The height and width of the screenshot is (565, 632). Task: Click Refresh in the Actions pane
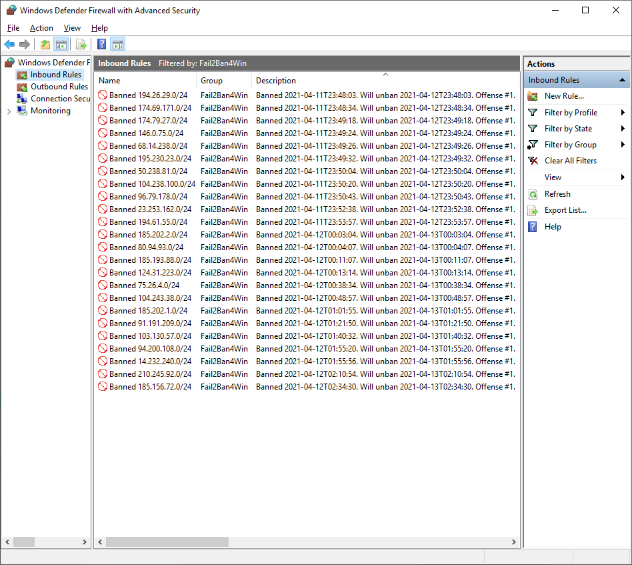557,194
